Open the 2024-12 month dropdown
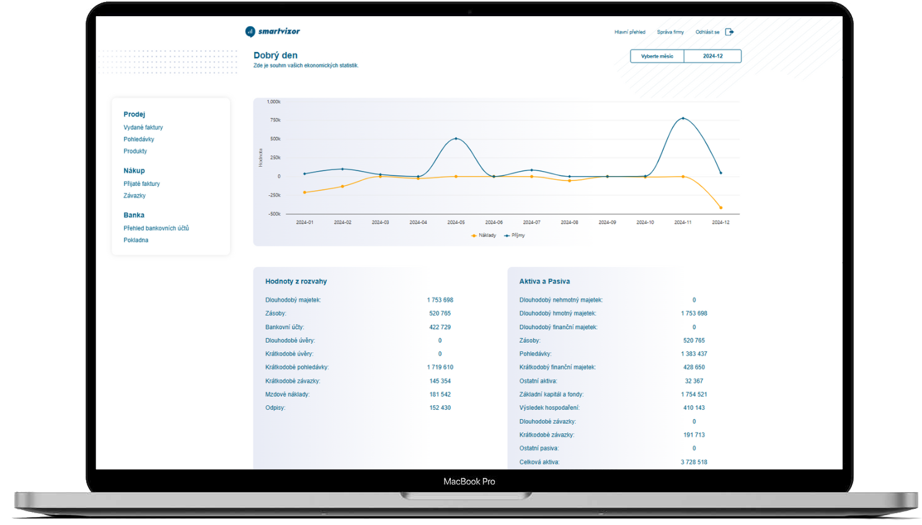 click(x=712, y=56)
